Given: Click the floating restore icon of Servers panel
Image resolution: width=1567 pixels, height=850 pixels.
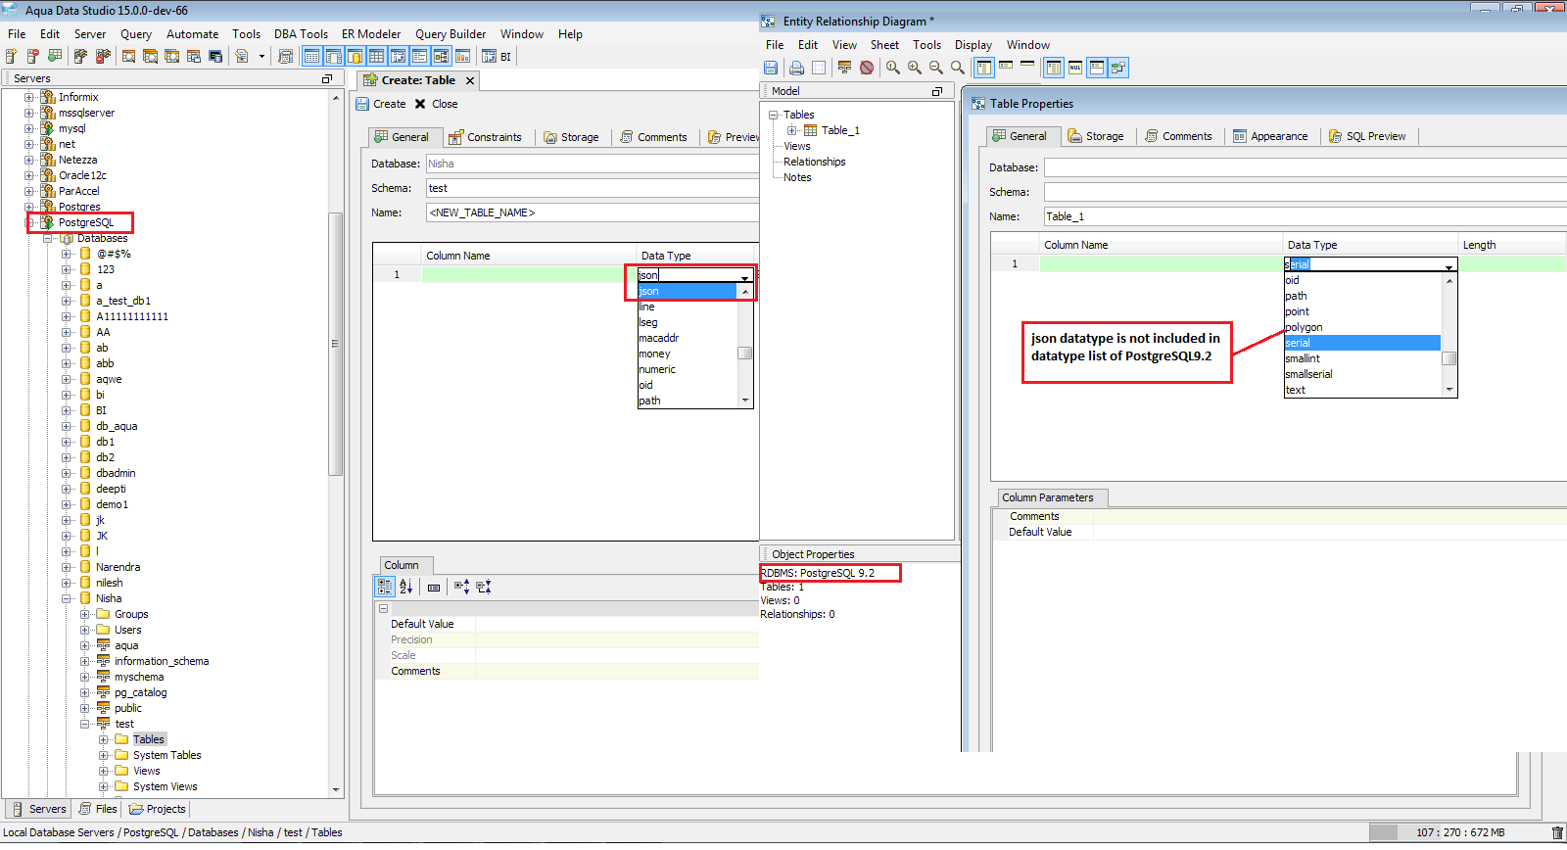Looking at the screenshot, I should tap(327, 78).
